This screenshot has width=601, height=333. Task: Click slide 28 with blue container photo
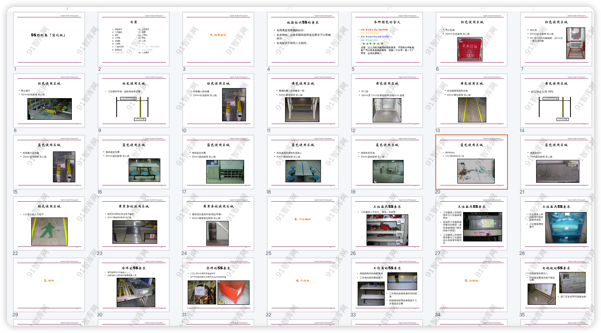tap(556, 223)
